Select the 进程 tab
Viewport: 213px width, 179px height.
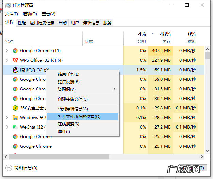(10, 22)
